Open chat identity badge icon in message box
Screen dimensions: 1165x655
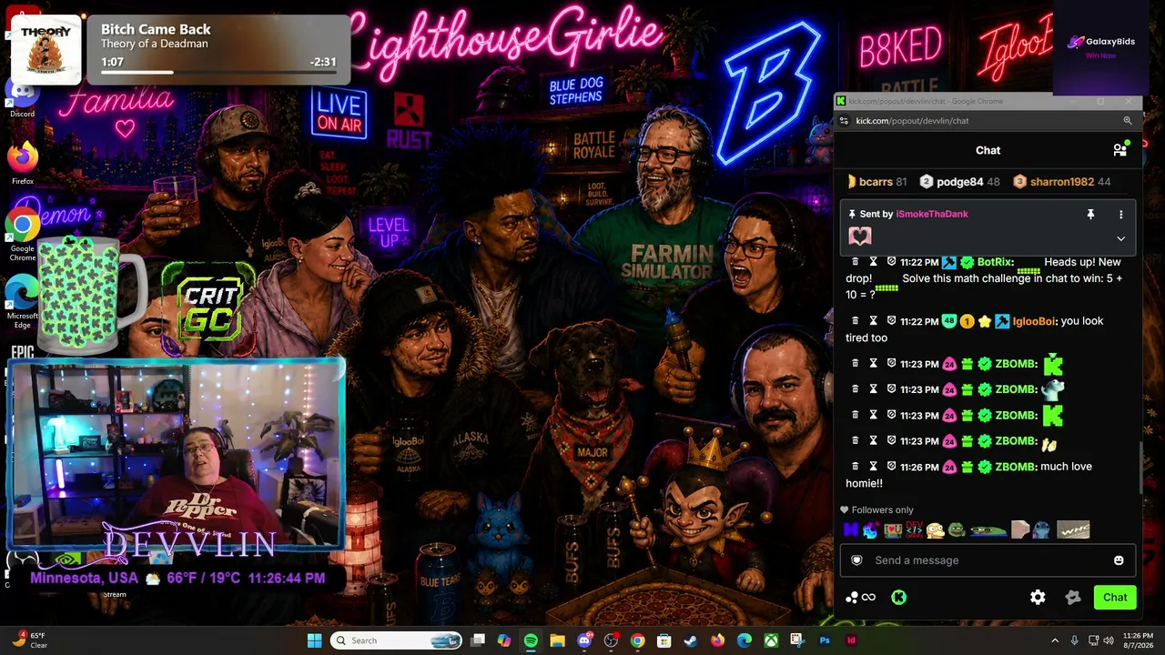[856, 560]
